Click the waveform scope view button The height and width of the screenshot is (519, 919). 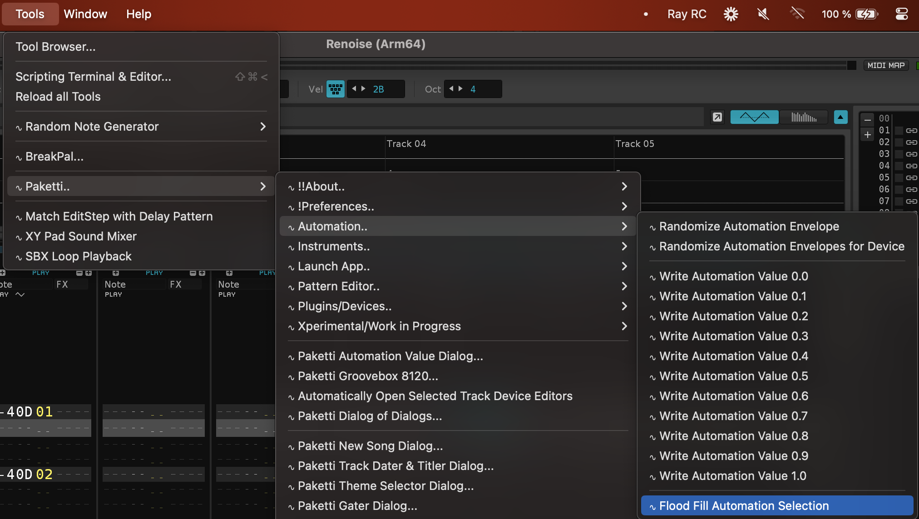pyautogui.click(x=754, y=117)
